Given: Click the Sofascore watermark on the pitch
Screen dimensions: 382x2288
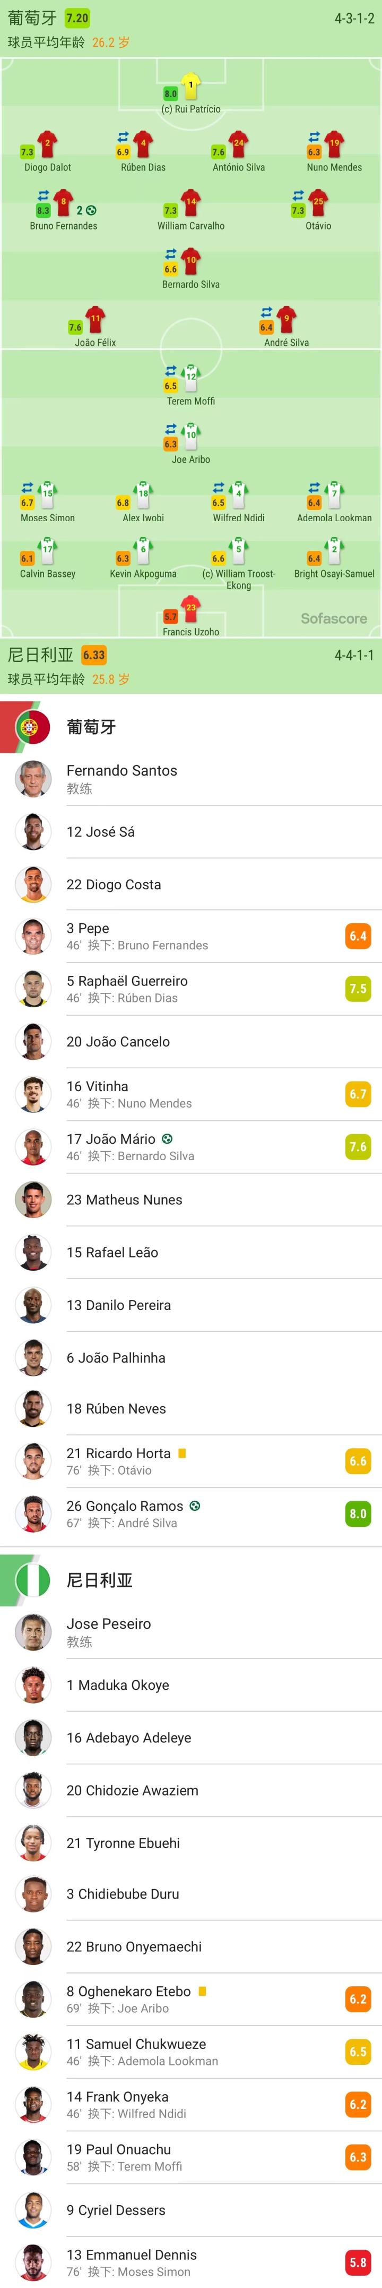Looking at the screenshot, I should click(333, 618).
